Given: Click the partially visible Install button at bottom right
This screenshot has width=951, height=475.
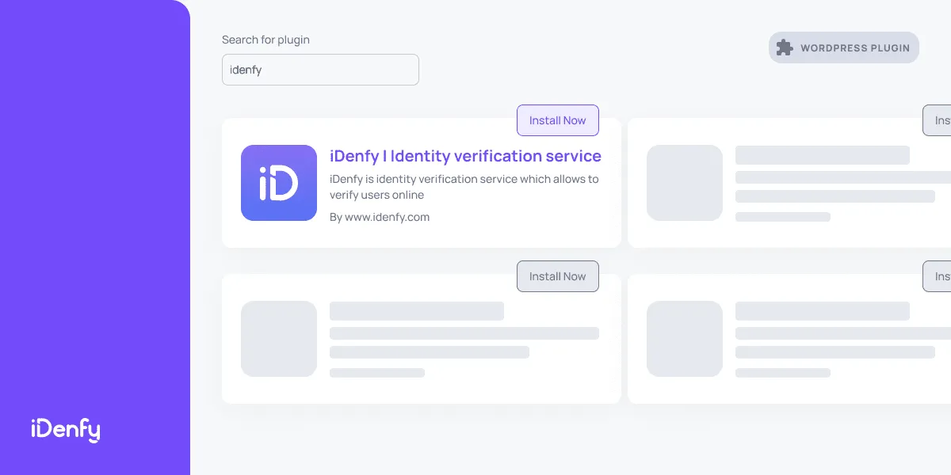Looking at the screenshot, I should (937, 276).
